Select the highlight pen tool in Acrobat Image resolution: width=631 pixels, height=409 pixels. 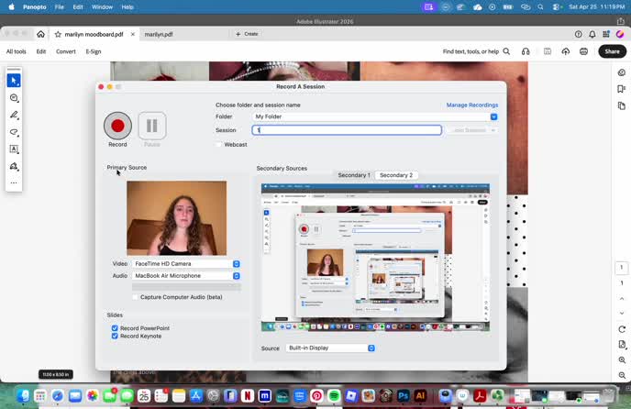14,116
